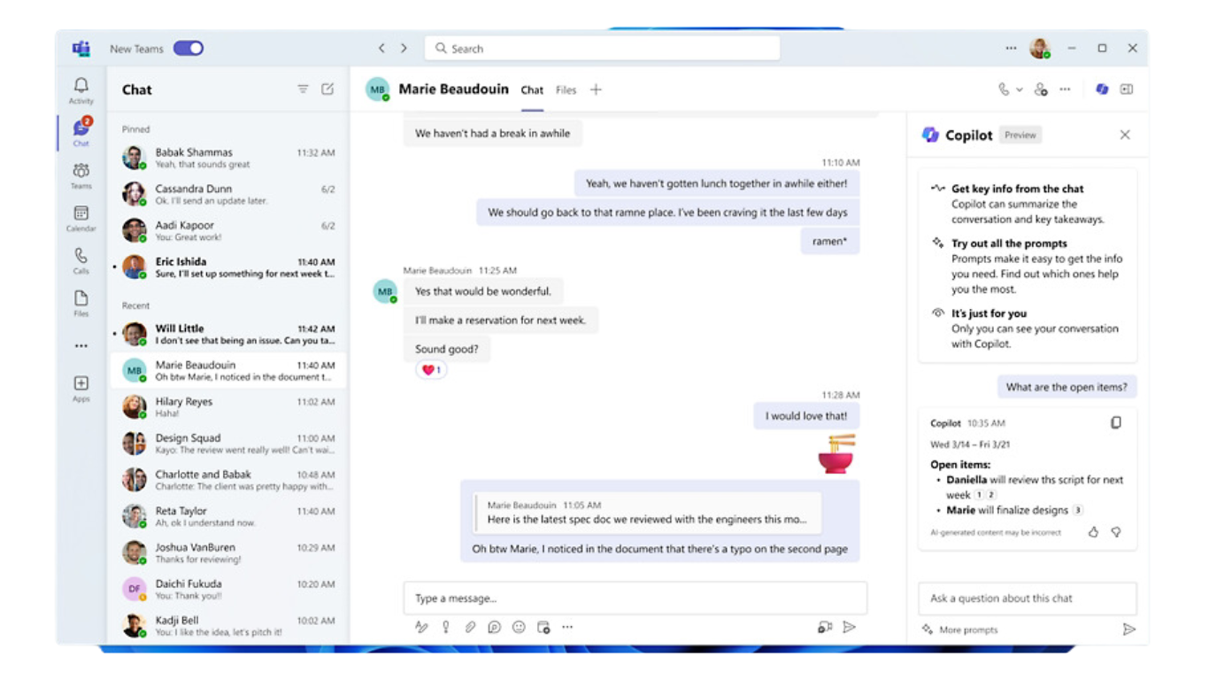This screenshot has width=1209, height=680.
Task: Open Aadi Kapoor chat
Action: pyautogui.click(x=227, y=231)
